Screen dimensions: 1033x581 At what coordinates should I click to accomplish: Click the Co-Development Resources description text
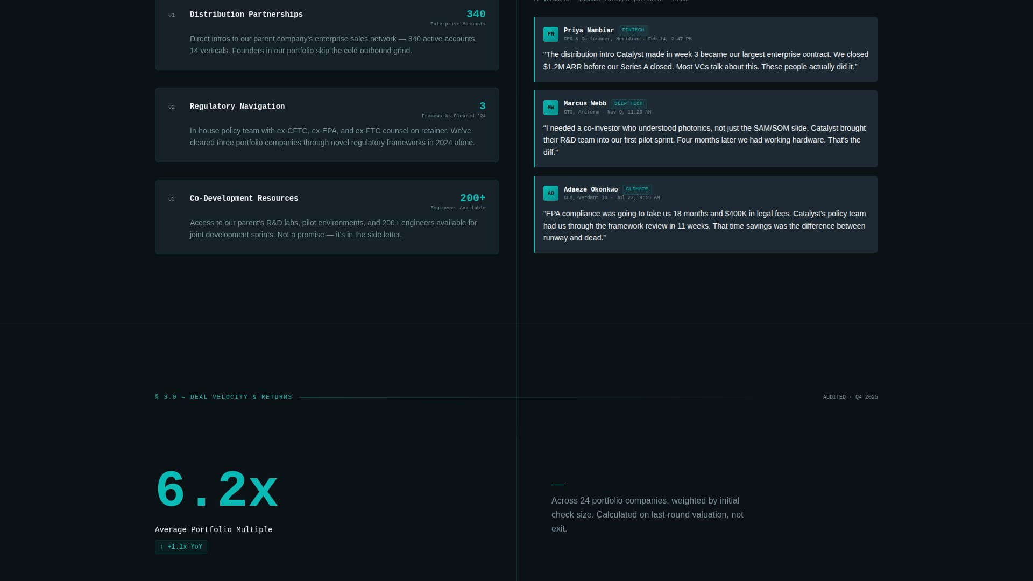(334, 229)
